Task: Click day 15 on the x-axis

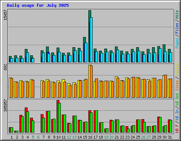Action: point(85,137)
